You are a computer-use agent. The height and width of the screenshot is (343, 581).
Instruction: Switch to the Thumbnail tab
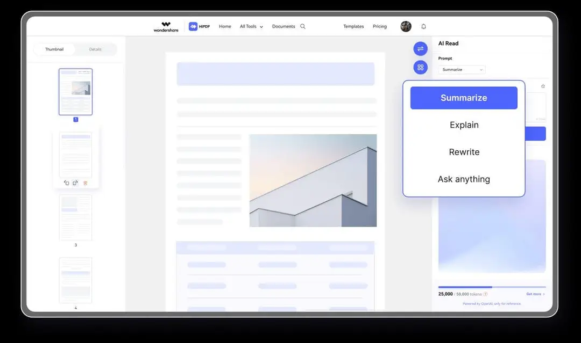point(54,49)
